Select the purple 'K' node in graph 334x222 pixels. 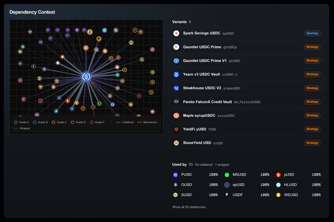pyautogui.click(x=50, y=38)
